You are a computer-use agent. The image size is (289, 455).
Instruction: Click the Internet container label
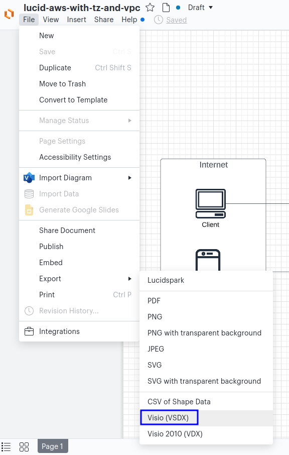pos(214,165)
